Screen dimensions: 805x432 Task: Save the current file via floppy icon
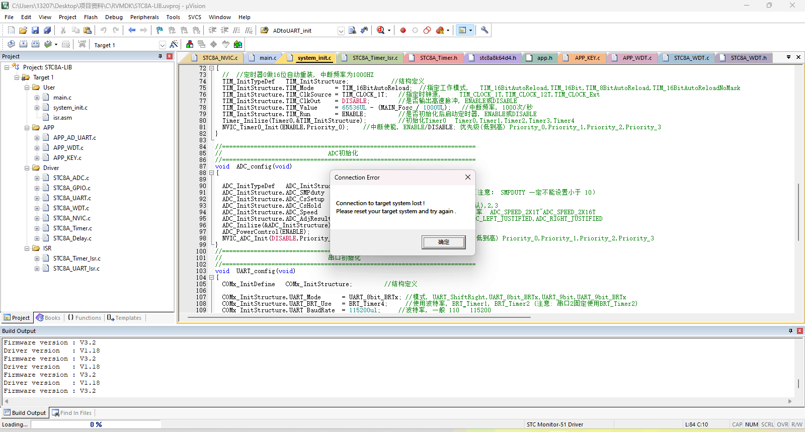[35, 30]
